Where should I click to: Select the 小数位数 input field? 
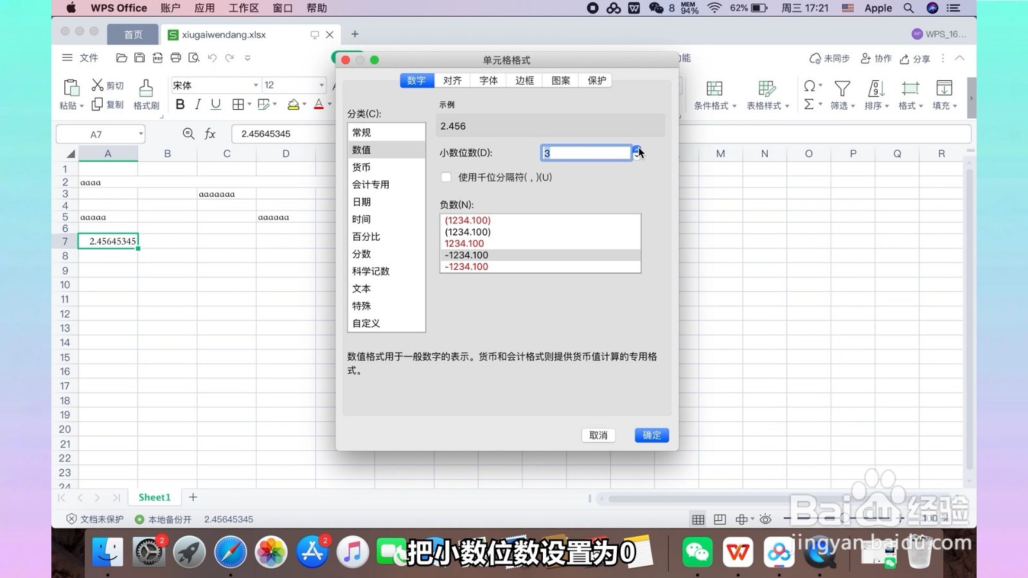[585, 153]
